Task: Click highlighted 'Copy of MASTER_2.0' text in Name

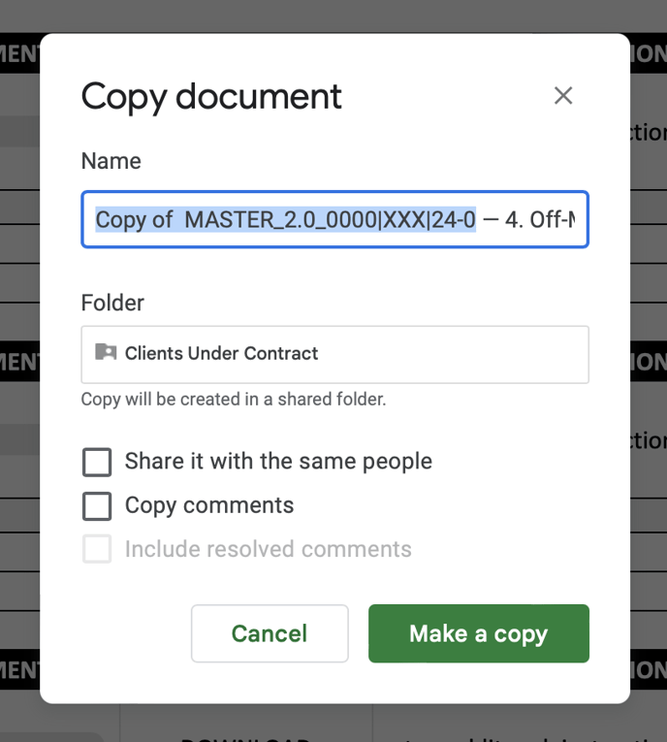Action: pos(285,220)
